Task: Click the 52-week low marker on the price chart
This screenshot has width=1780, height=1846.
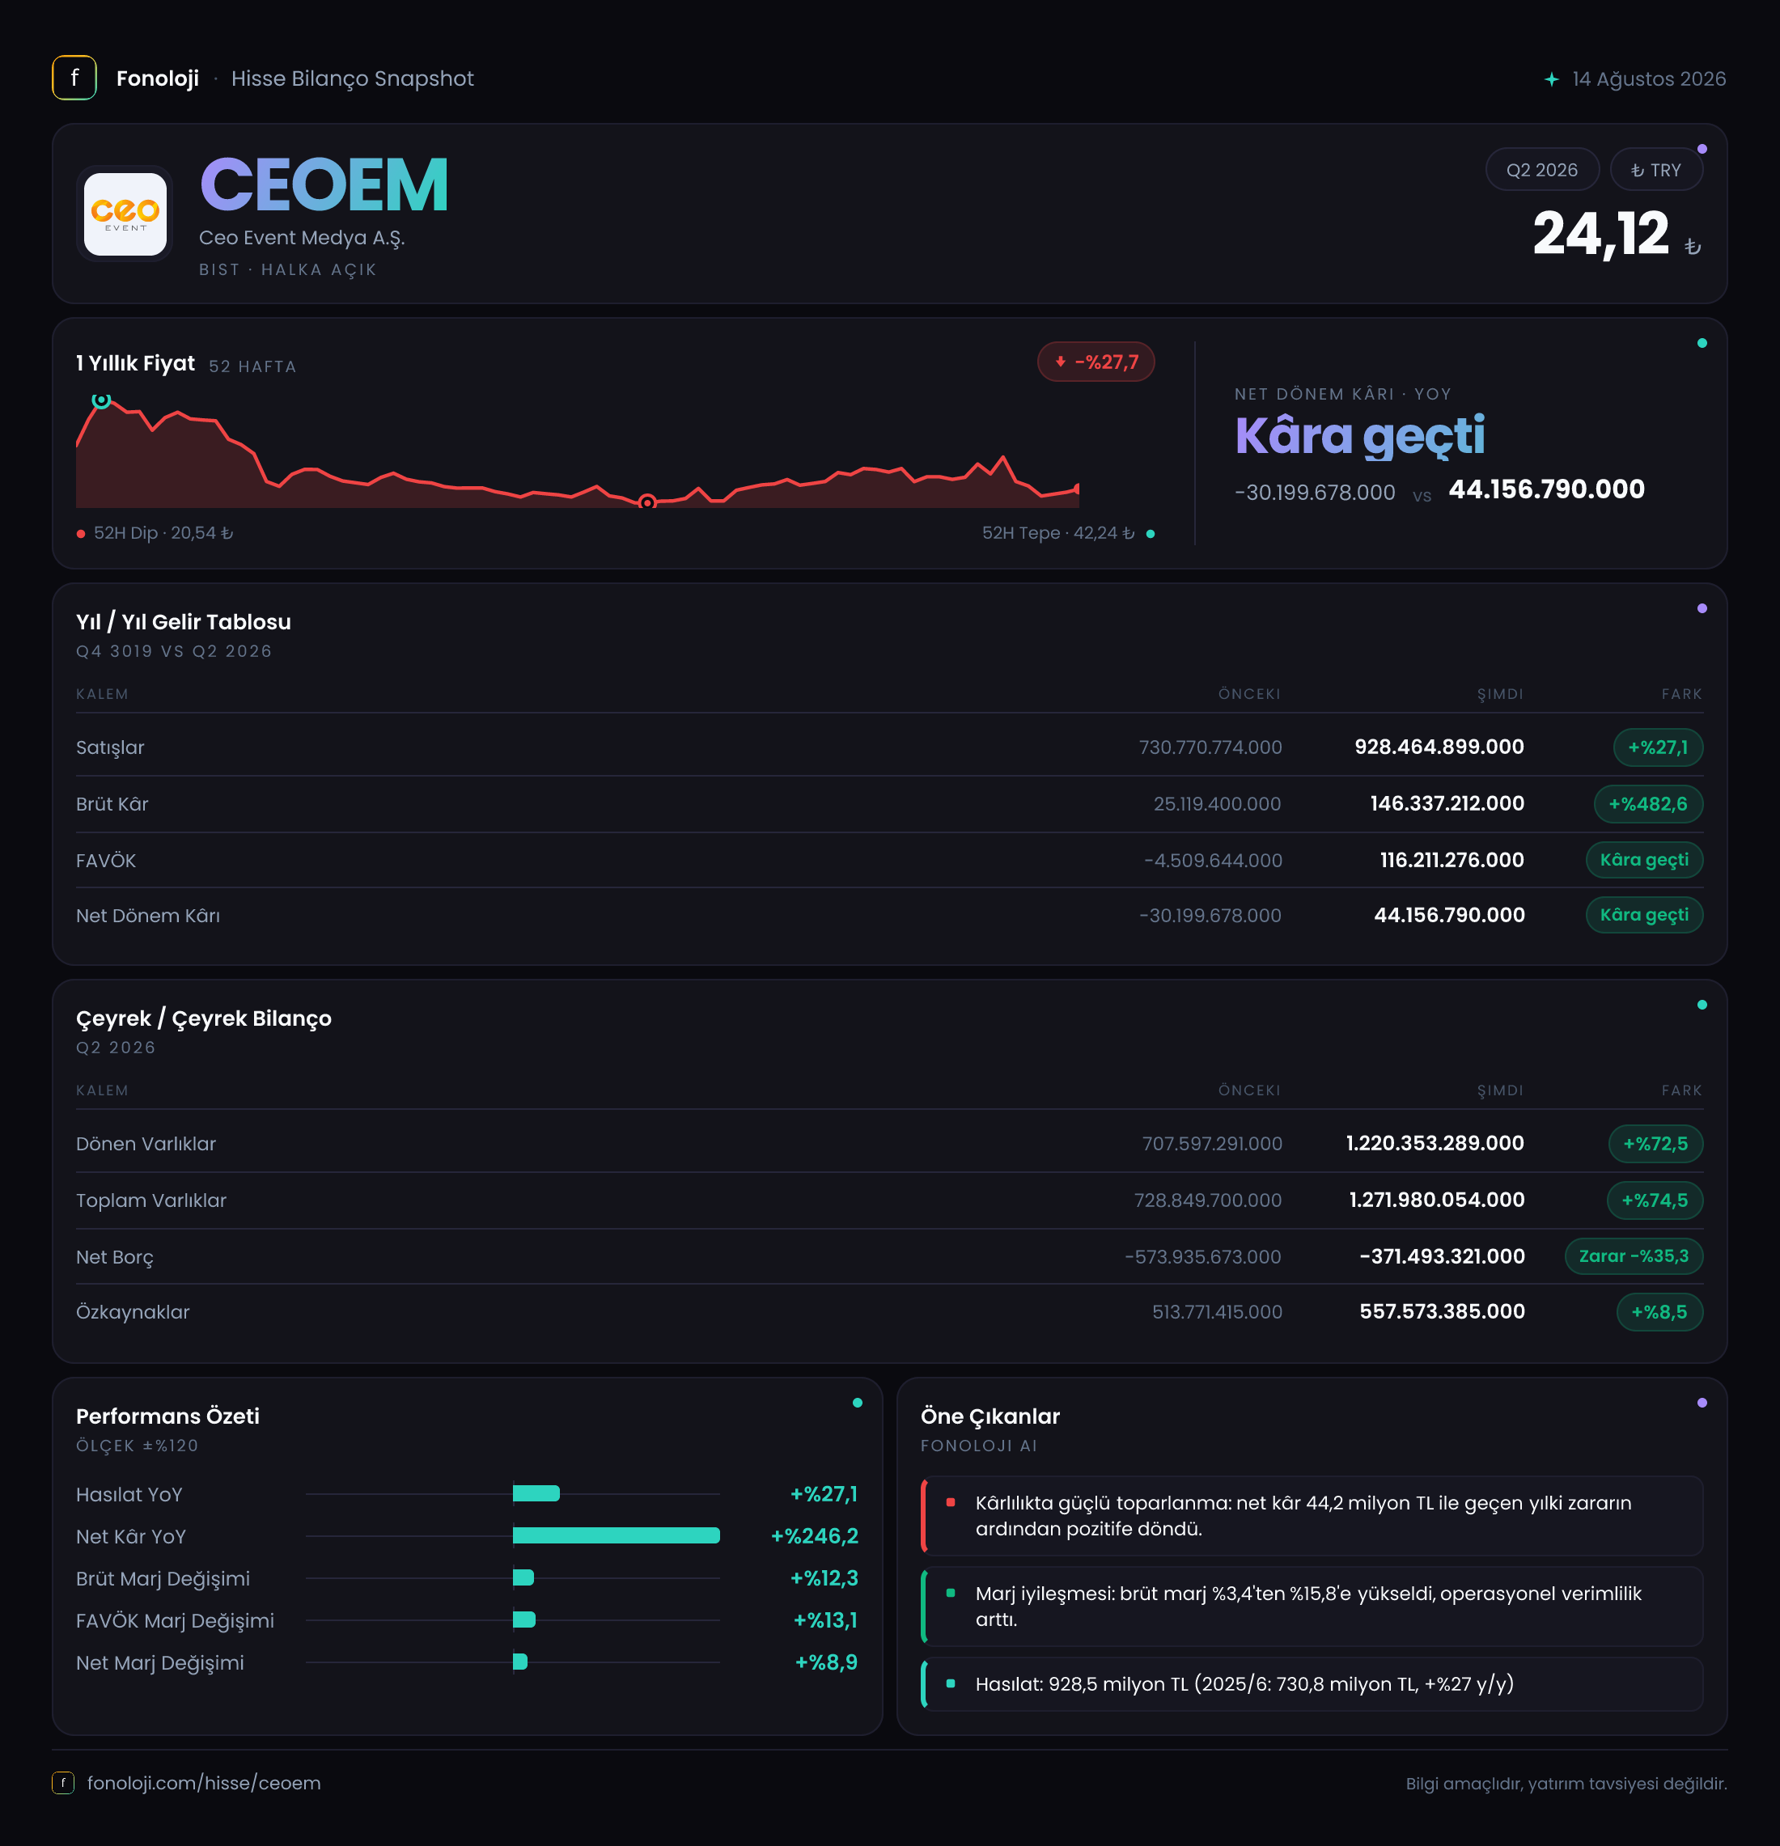Action: [x=647, y=502]
